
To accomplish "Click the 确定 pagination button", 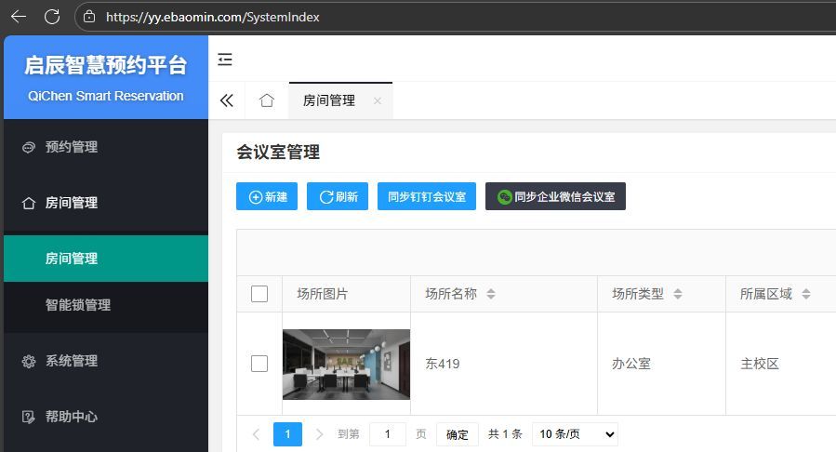I will point(457,434).
